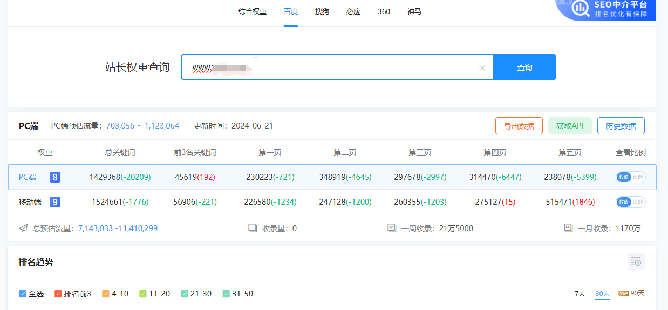The image size is (668, 310).
Task: Toggle the 11-20 ranking checkbox
Action: 143,294
